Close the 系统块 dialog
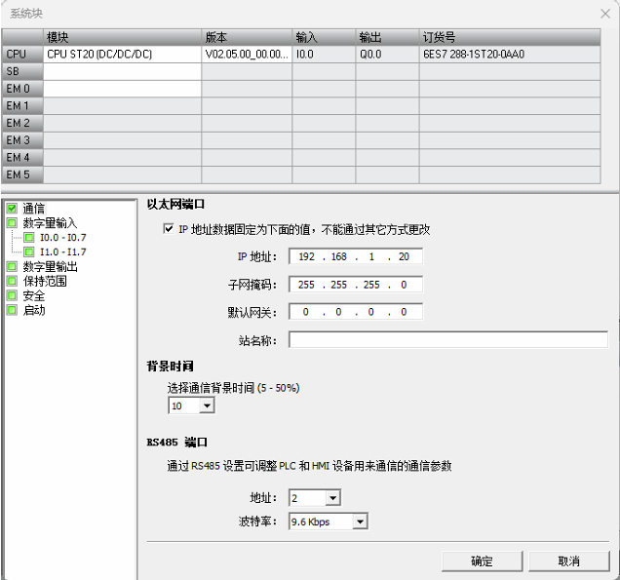620x580 pixels. 605,14
